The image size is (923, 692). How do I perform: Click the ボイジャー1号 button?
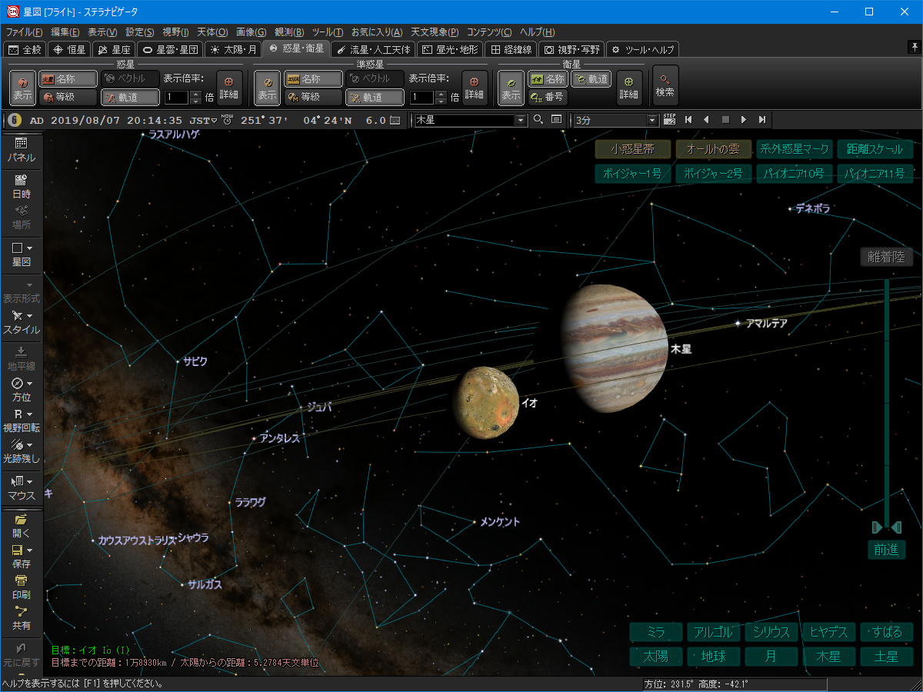631,174
